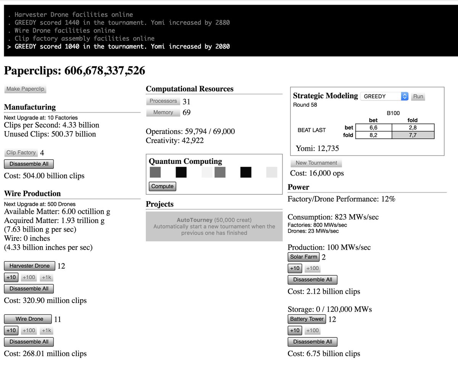
Task: Click the Operations: 59,794 / 69,000 readout
Action: coord(190,131)
